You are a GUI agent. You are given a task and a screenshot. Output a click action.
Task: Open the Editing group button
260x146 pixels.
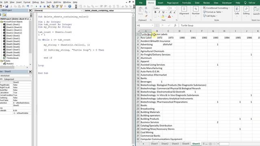[246, 12]
